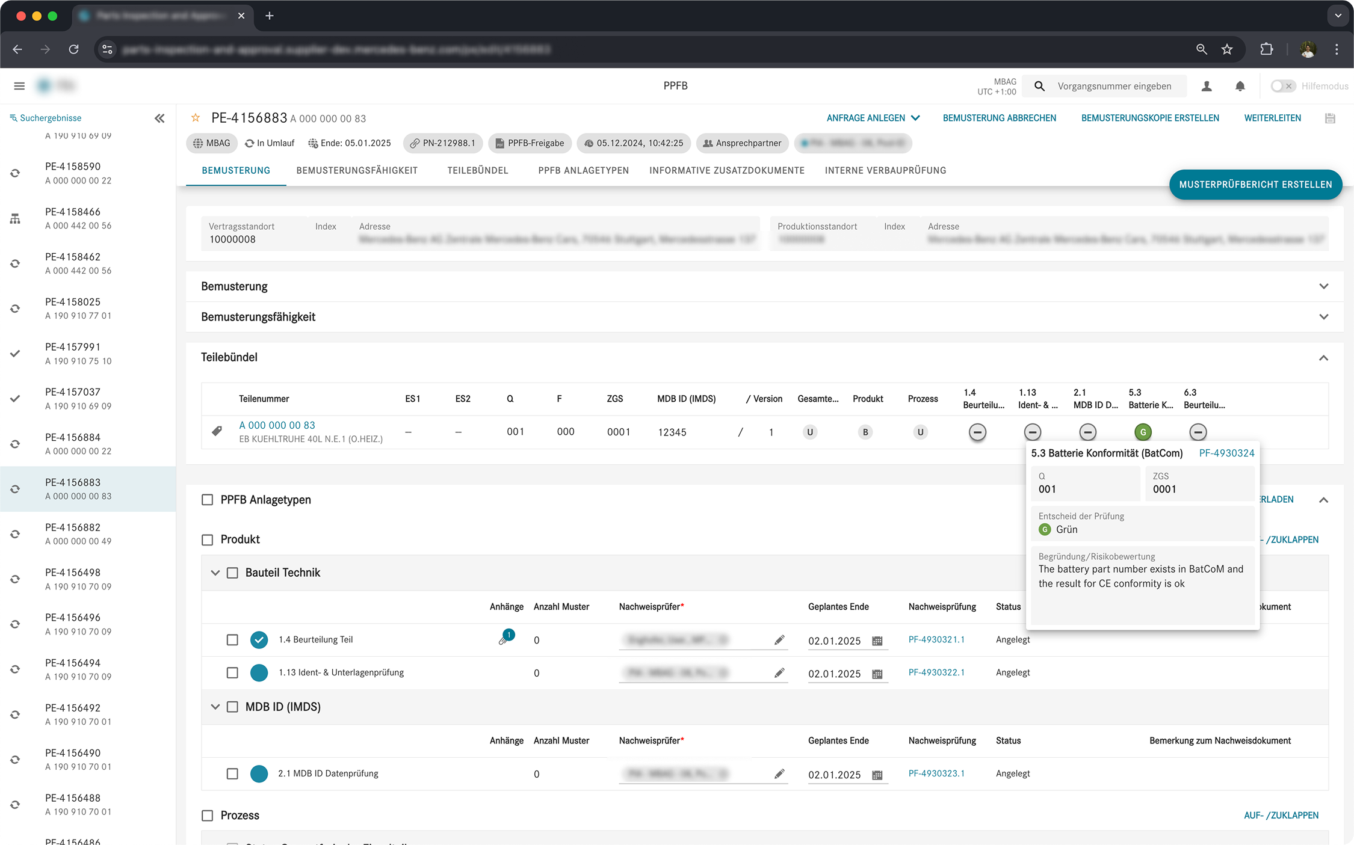Select PE-4156882 in the search results
This screenshot has height=845, width=1354.
point(88,534)
